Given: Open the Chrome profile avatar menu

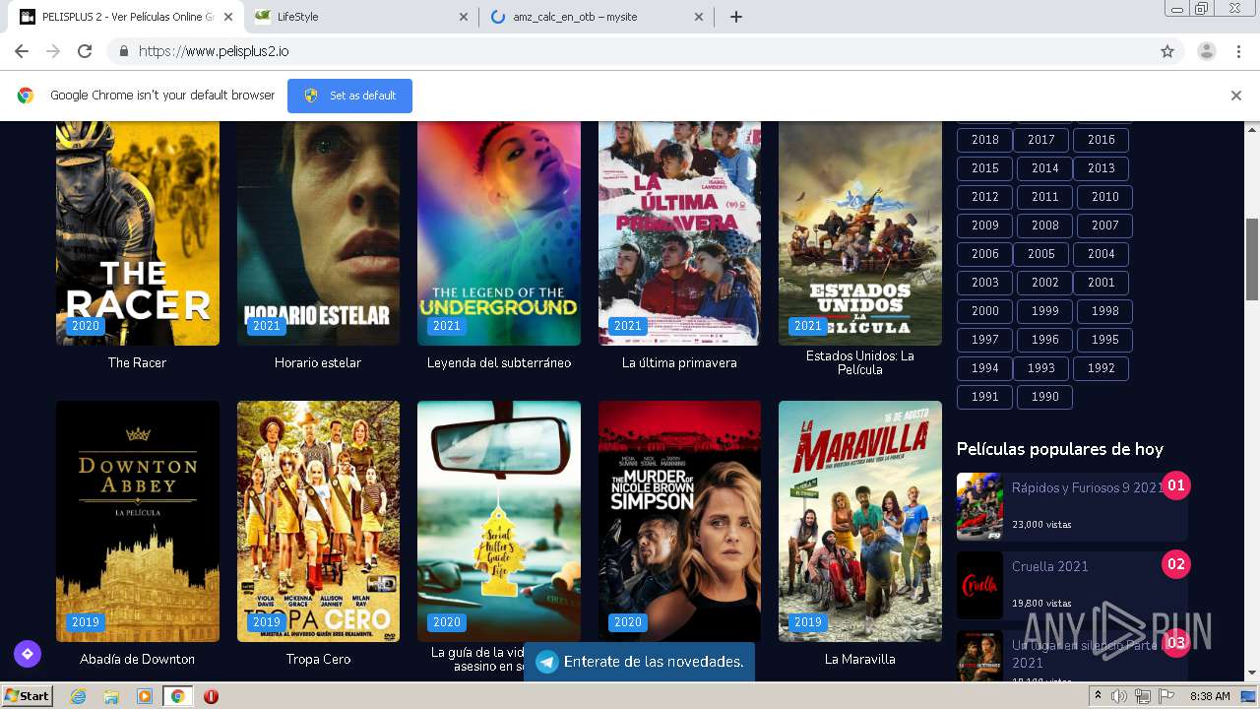Looking at the screenshot, I should pos(1207,51).
